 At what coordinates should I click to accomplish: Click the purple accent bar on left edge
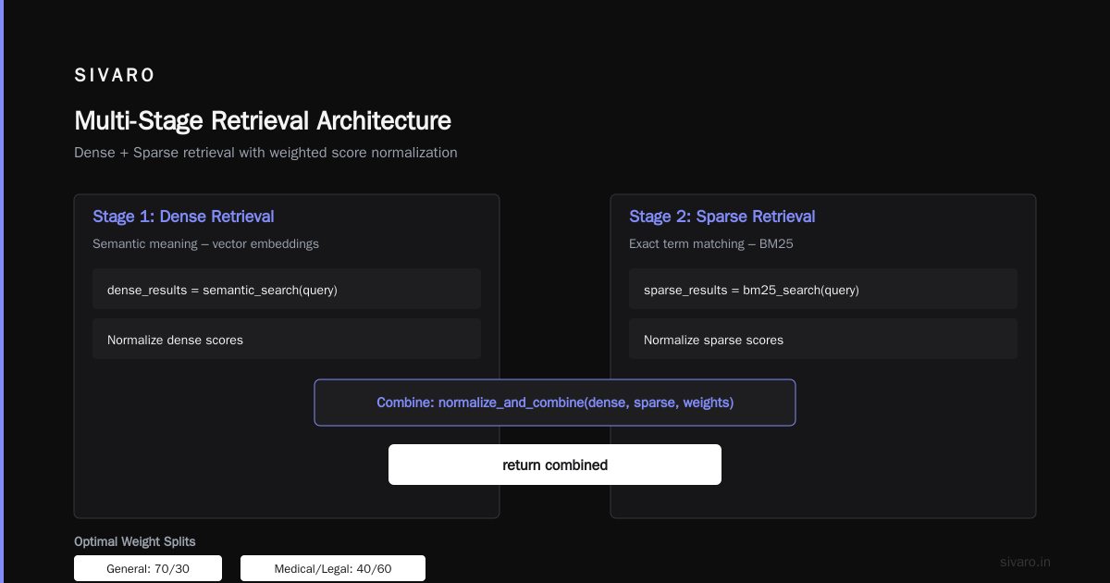click(x=2, y=291)
